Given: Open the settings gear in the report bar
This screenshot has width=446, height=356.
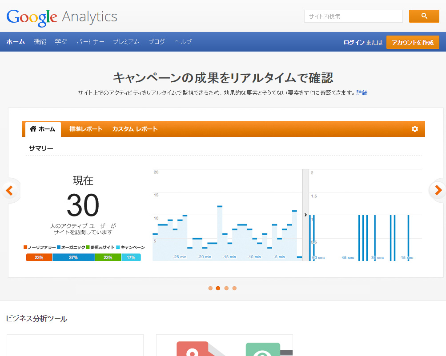Looking at the screenshot, I should pos(415,129).
